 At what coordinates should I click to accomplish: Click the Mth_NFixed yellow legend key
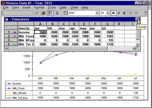[9, 93]
